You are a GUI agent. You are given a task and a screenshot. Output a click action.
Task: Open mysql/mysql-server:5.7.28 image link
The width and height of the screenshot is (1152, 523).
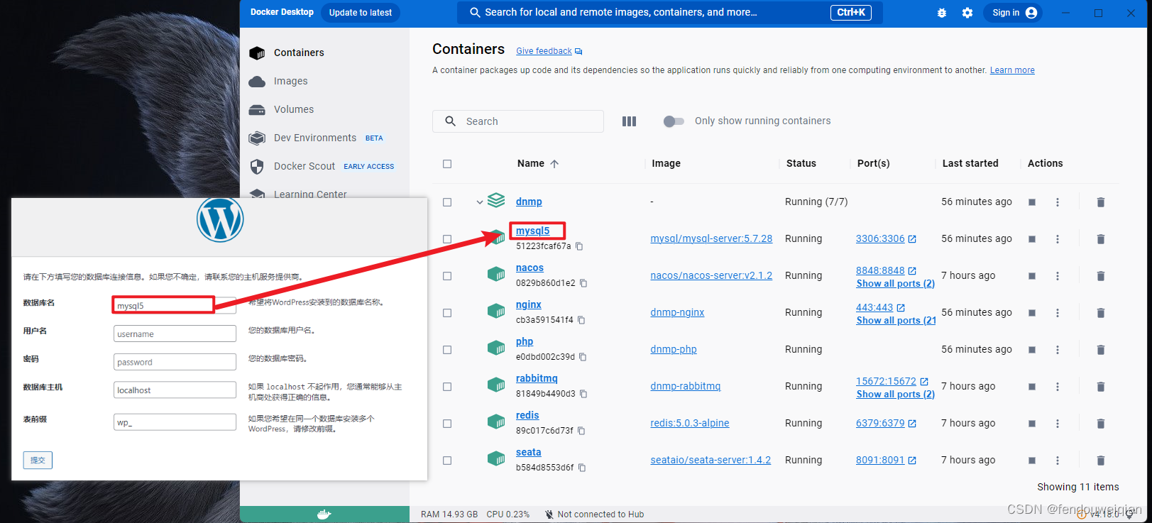[711, 238]
